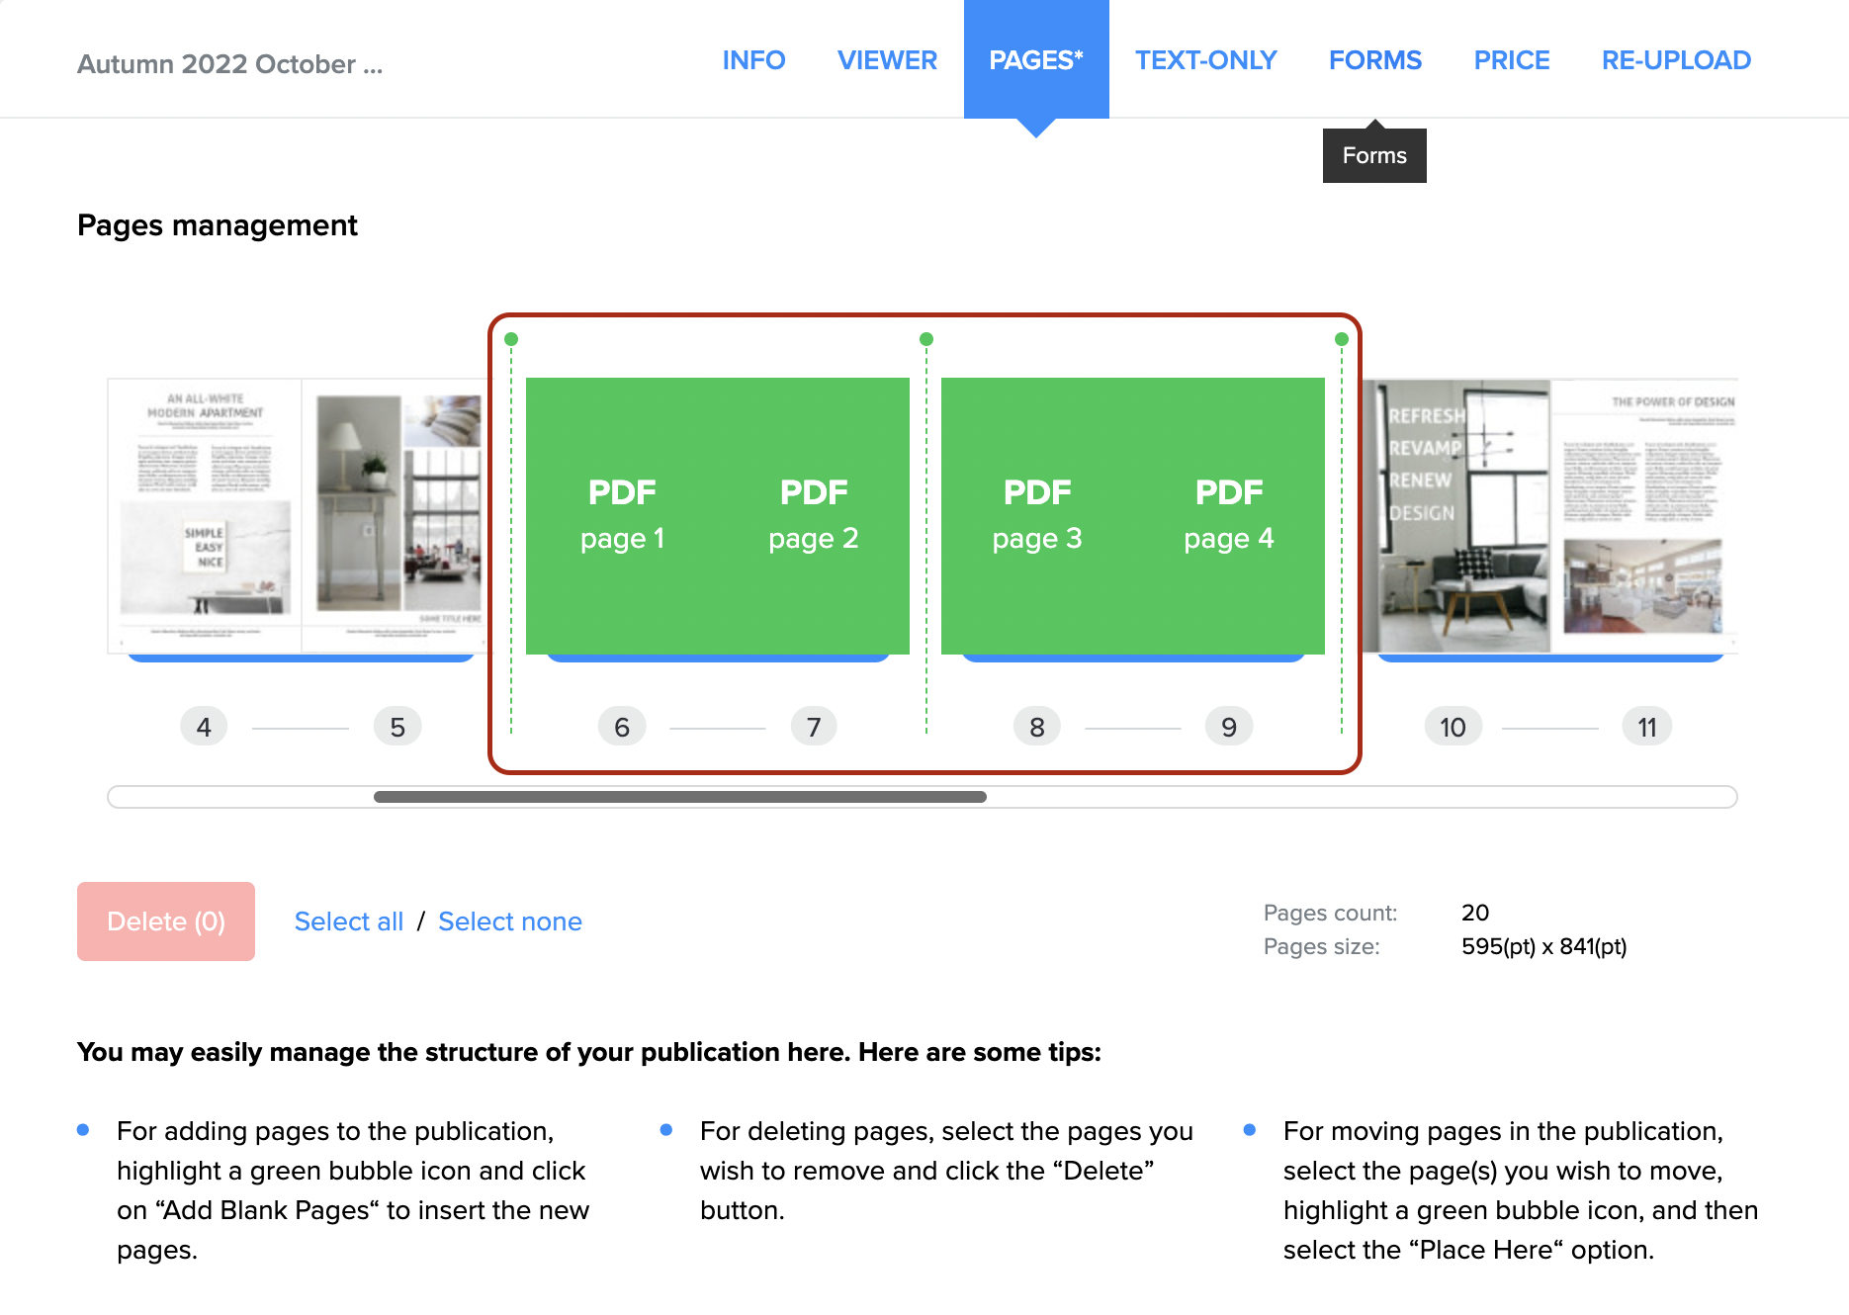Select page number 4 badge
1849x1315 pixels.
click(x=204, y=727)
